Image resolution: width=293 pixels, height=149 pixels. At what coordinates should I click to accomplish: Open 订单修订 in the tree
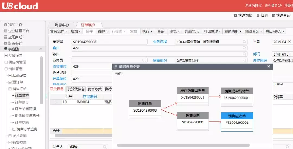[x=22, y=102]
